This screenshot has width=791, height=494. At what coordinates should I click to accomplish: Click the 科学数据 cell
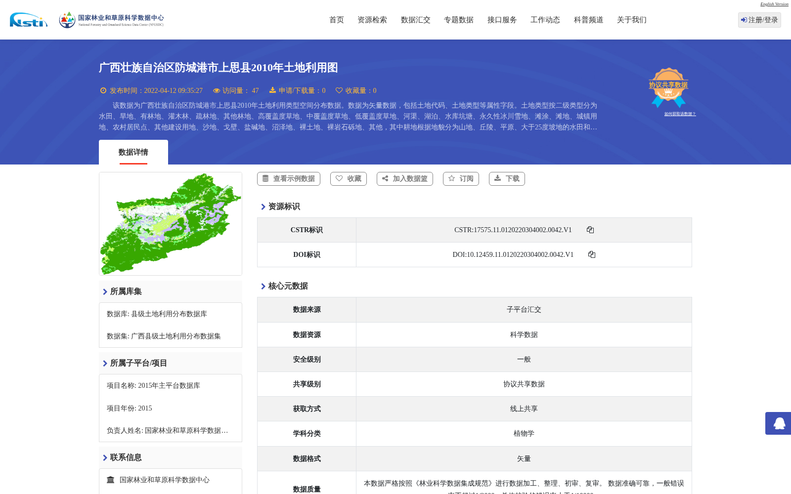tap(524, 334)
